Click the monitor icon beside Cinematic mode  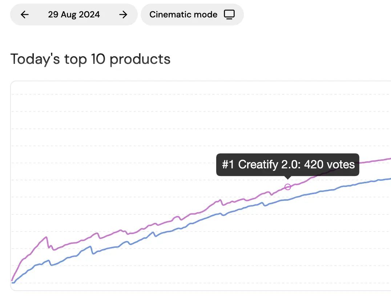pos(229,15)
